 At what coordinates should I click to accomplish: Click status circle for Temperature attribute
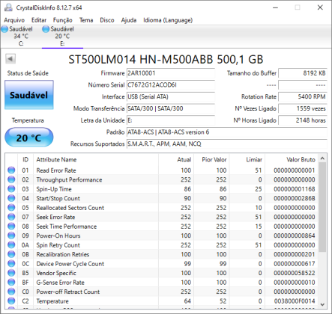(11, 301)
